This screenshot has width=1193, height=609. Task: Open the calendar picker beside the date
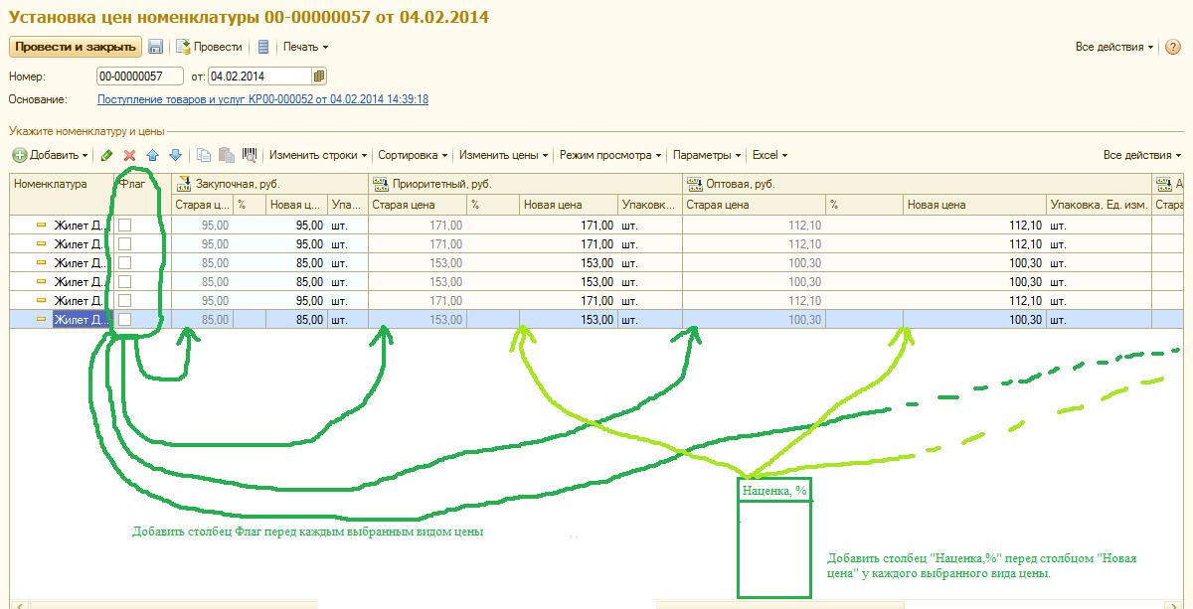[x=318, y=76]
